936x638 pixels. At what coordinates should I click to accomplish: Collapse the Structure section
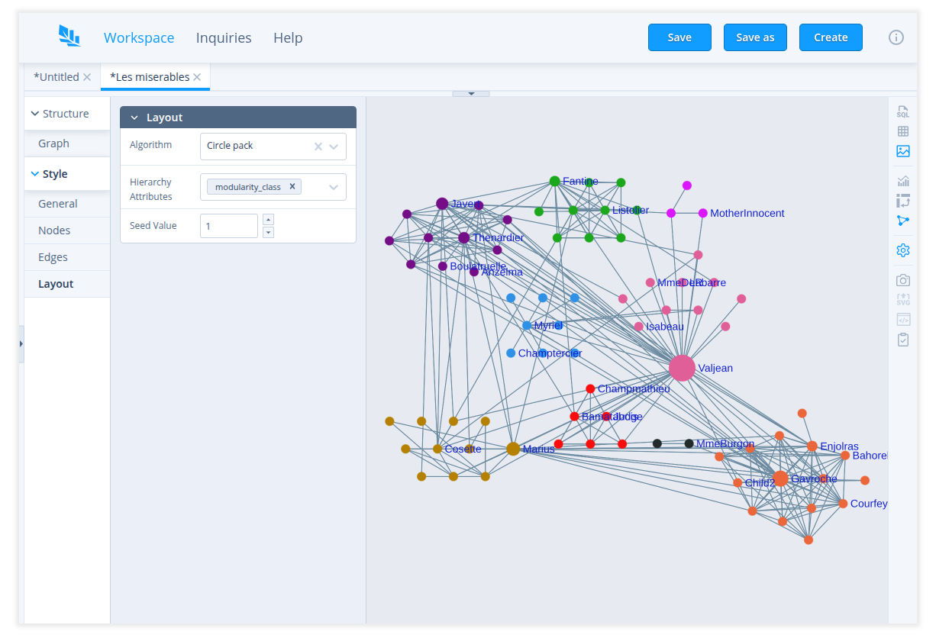click(x=35, y=114)
